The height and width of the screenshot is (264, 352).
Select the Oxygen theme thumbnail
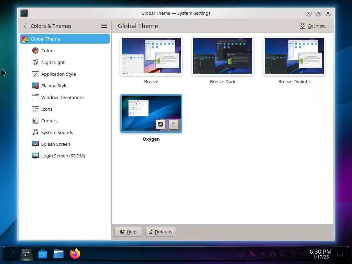point(151,113)
